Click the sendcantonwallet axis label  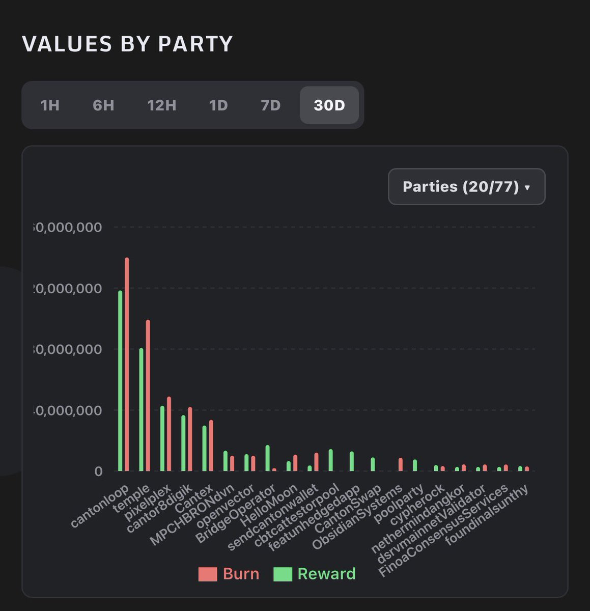[273, 517]
